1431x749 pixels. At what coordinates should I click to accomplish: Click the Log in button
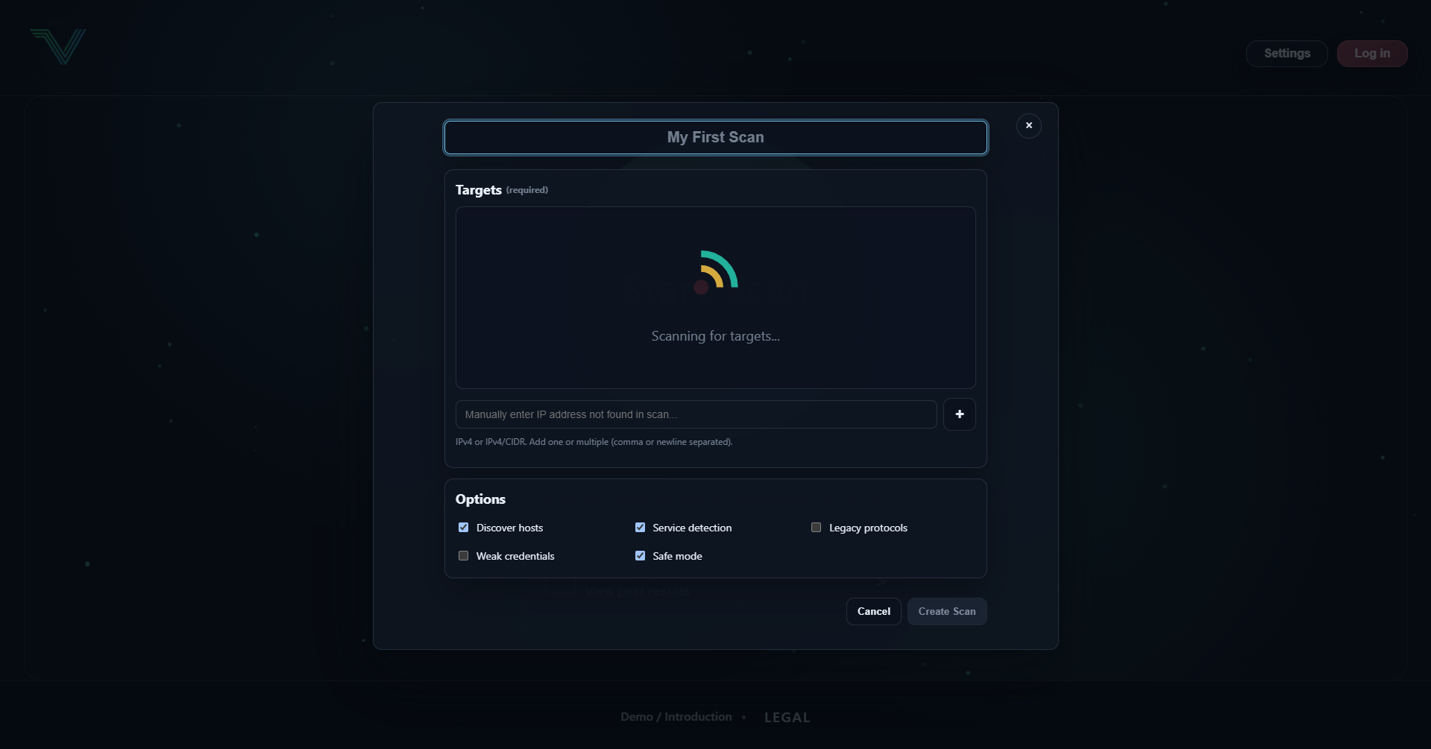(x=1371, y=53)
